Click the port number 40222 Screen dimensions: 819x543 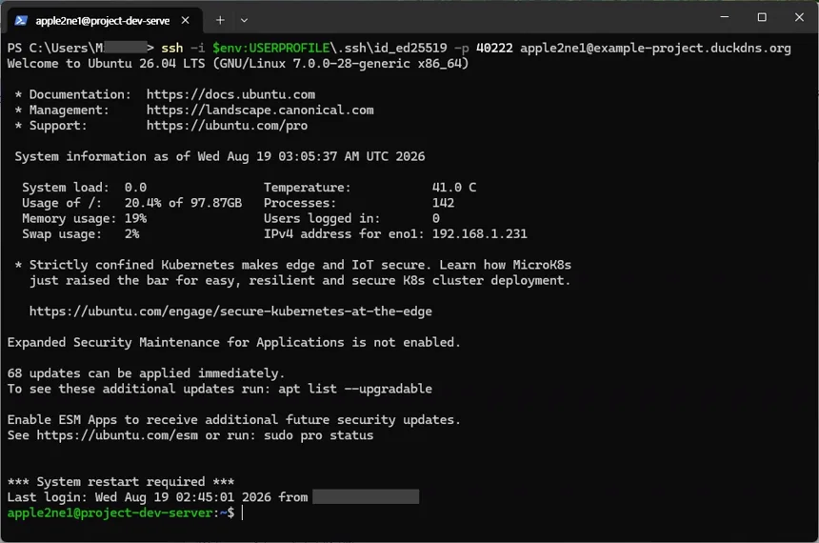(494, 48)
